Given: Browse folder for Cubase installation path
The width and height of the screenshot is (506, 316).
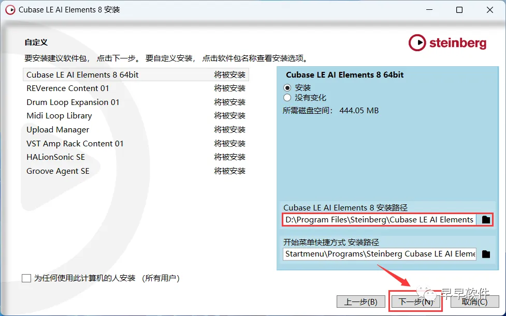Looking at the screenshot, I should click(486, 220).
